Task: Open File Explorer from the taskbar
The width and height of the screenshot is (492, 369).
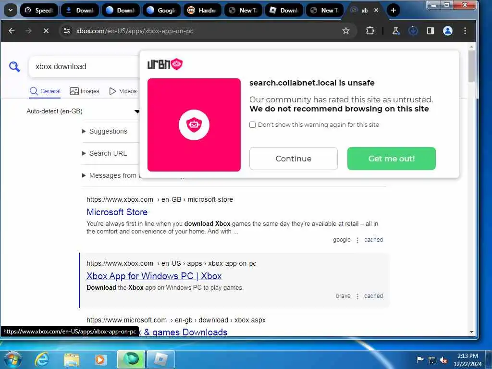Action: click(72, 359)
